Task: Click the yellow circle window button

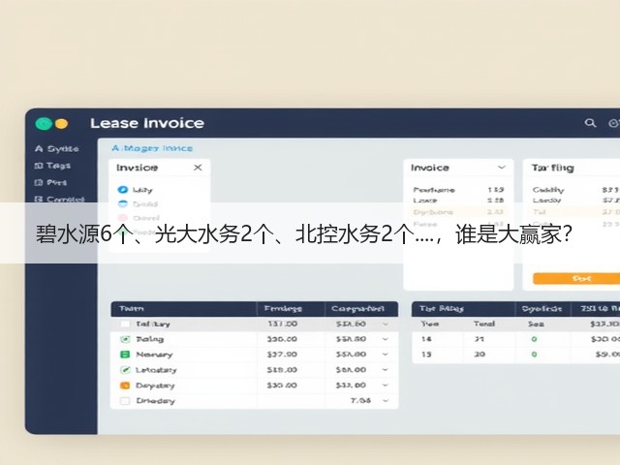Action: 61,124
